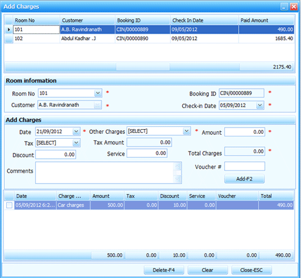Viewport: 301px width, 278px height.
Task: Expand the Check-in Date picker
Action: 260,105
